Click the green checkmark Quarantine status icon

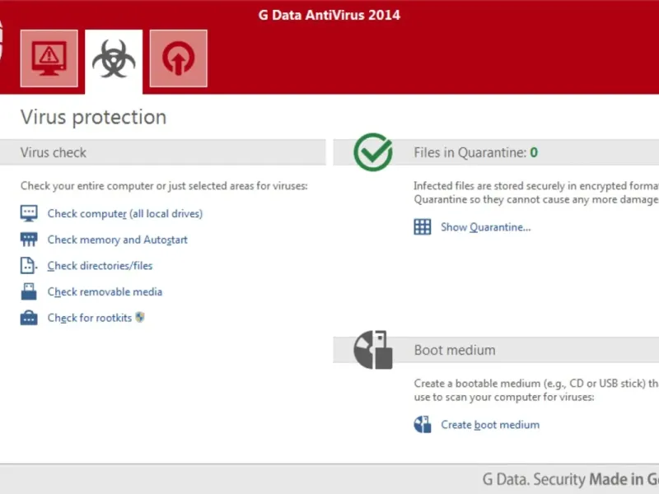click(x=372, y=152)
